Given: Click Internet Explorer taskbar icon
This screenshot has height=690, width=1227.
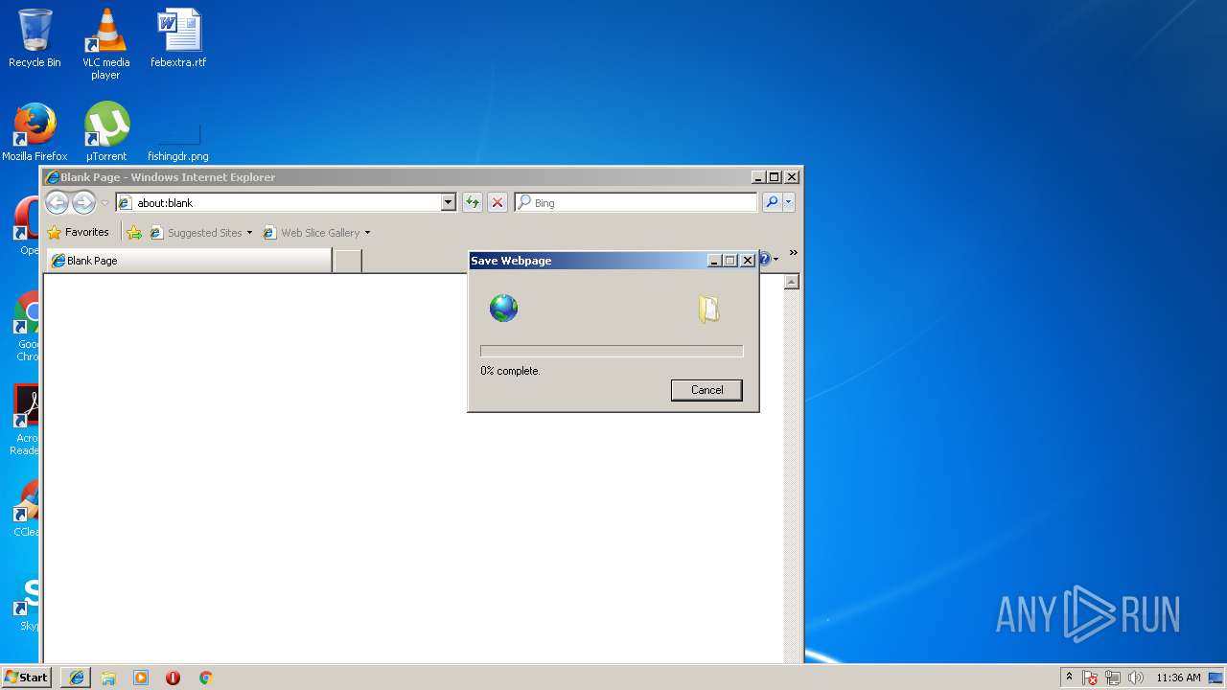Looking at the screenshot, I should (77, 678).
